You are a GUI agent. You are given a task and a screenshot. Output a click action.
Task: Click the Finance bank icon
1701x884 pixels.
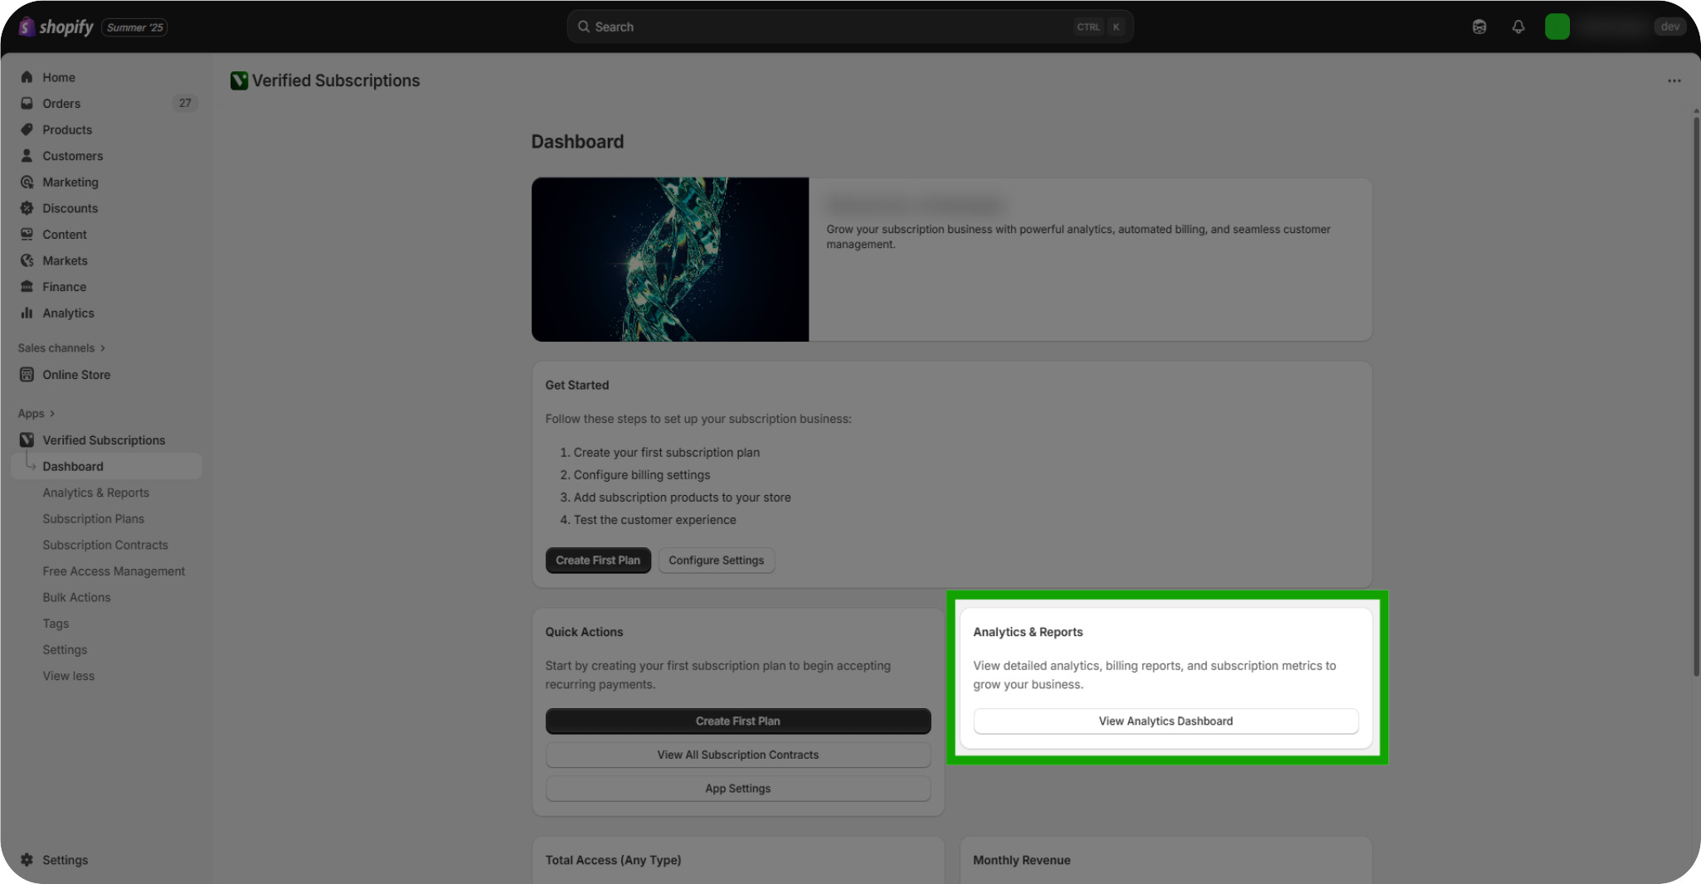[x=27, y=286]
